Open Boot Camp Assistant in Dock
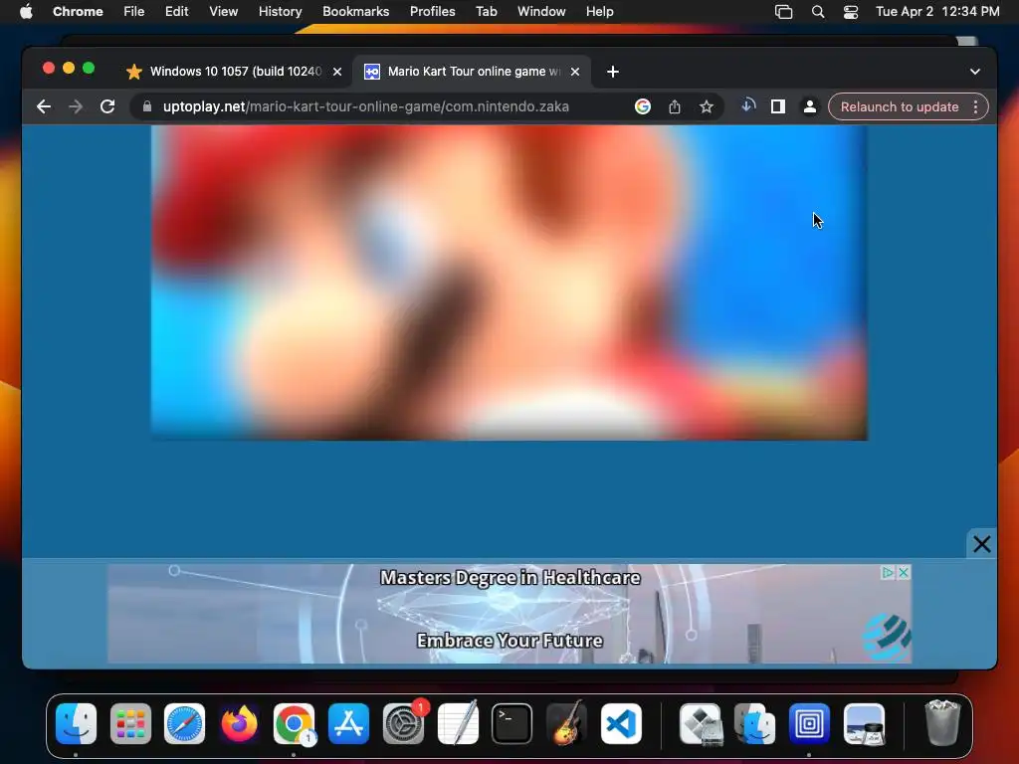 [x=701, y=723]
